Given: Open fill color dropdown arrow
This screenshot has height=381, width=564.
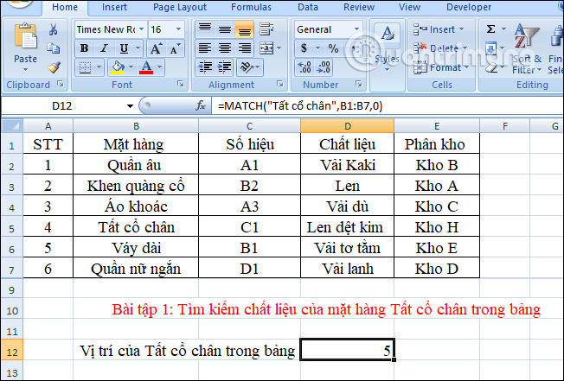Looking at the screenshot, I should point(131,67).
